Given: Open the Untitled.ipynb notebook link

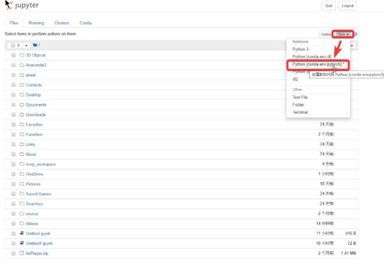Looking at the screenshot, I should [x=38, y=233].
